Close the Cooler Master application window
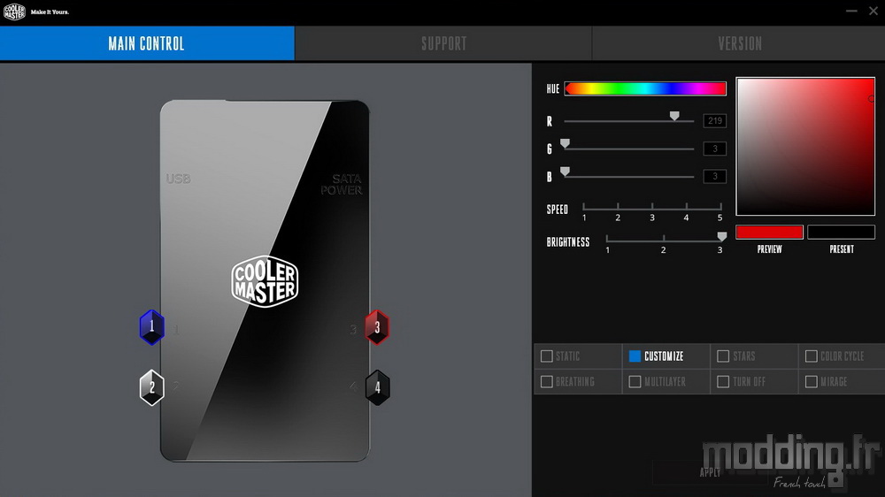The image size is (885, 497). coord(873,11)
